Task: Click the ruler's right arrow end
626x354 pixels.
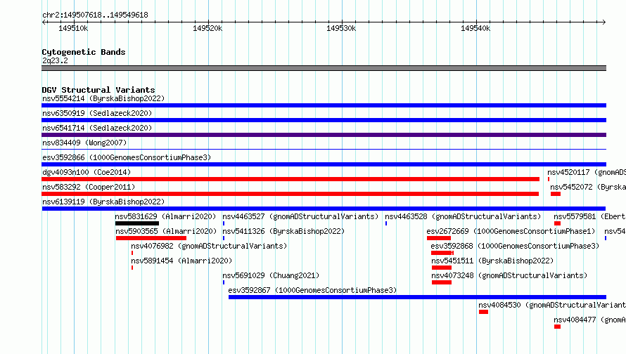Action: coord(604,22)
